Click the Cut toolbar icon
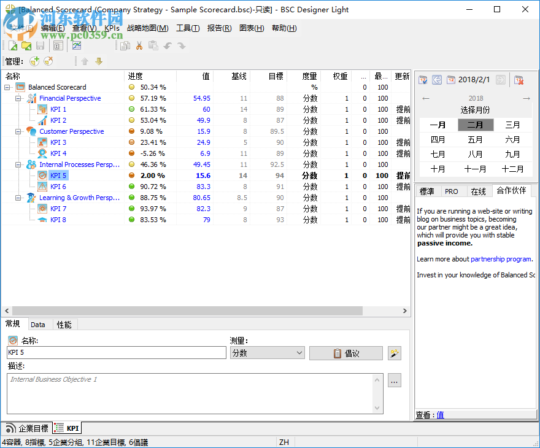The height and width of the screenshot is (448, 540). pos(139,45)
